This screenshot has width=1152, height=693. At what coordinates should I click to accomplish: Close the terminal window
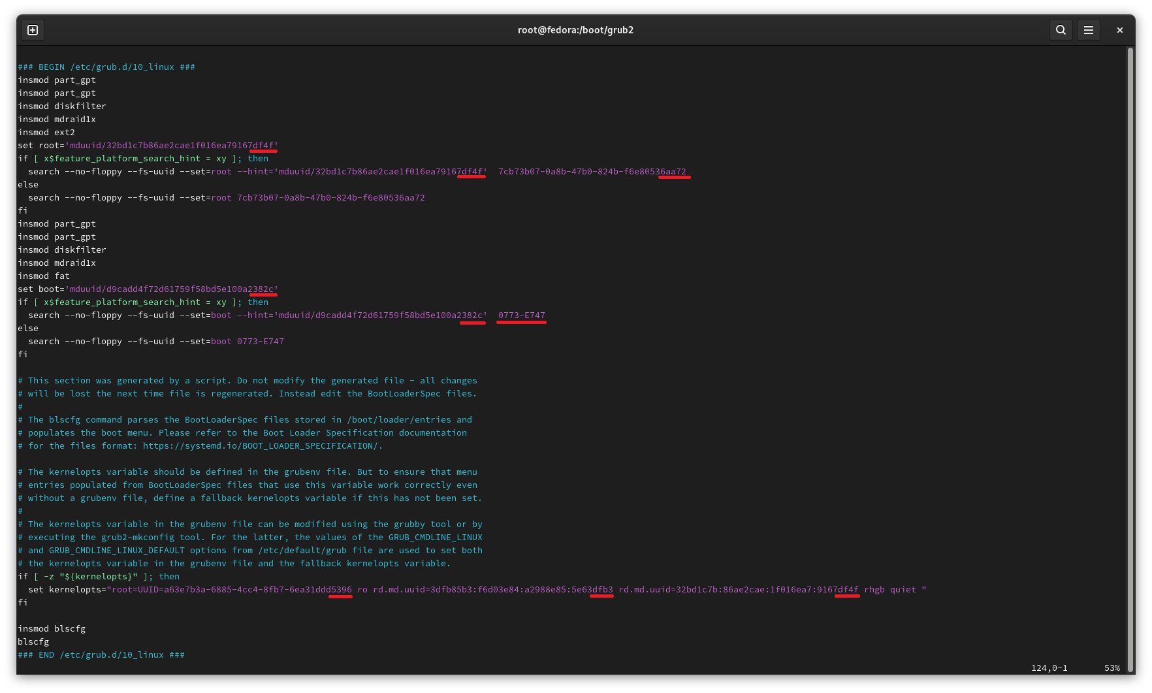(1119, 30)
